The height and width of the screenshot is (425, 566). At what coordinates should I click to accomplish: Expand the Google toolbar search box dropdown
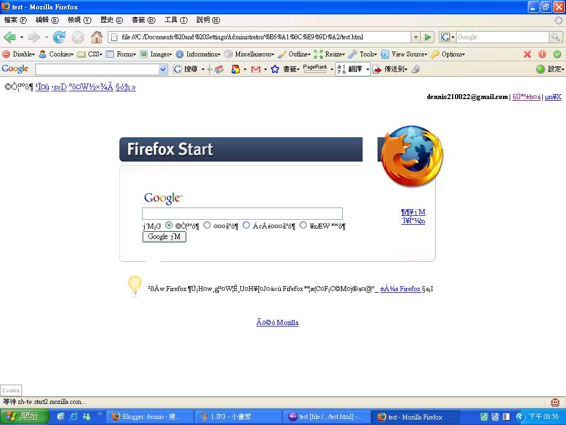[x=163, y=69]
